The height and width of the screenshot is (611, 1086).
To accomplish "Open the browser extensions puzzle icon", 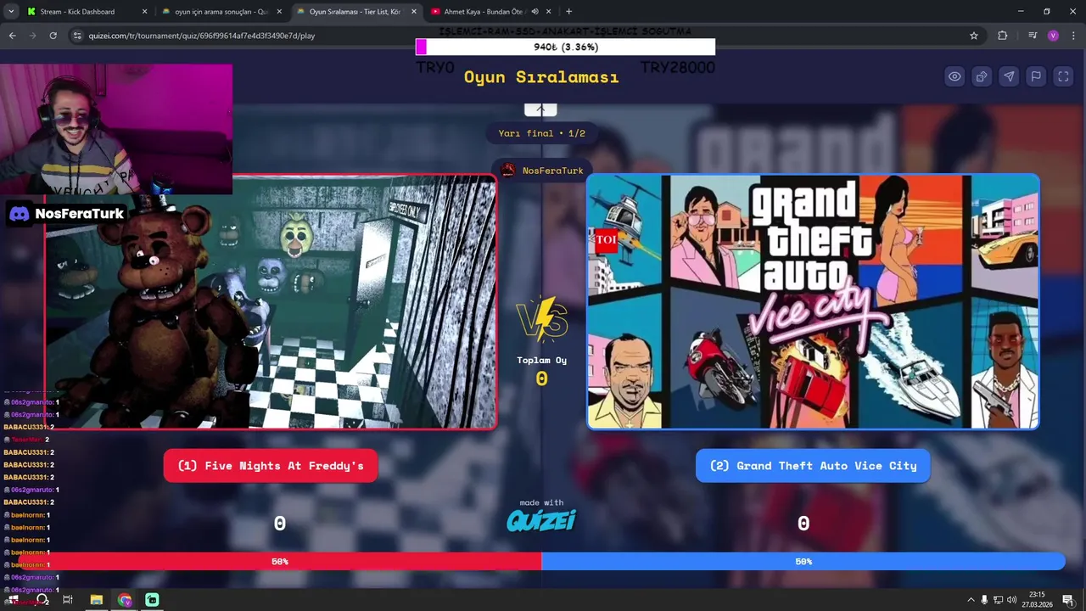I will [x=1003, y=36].
